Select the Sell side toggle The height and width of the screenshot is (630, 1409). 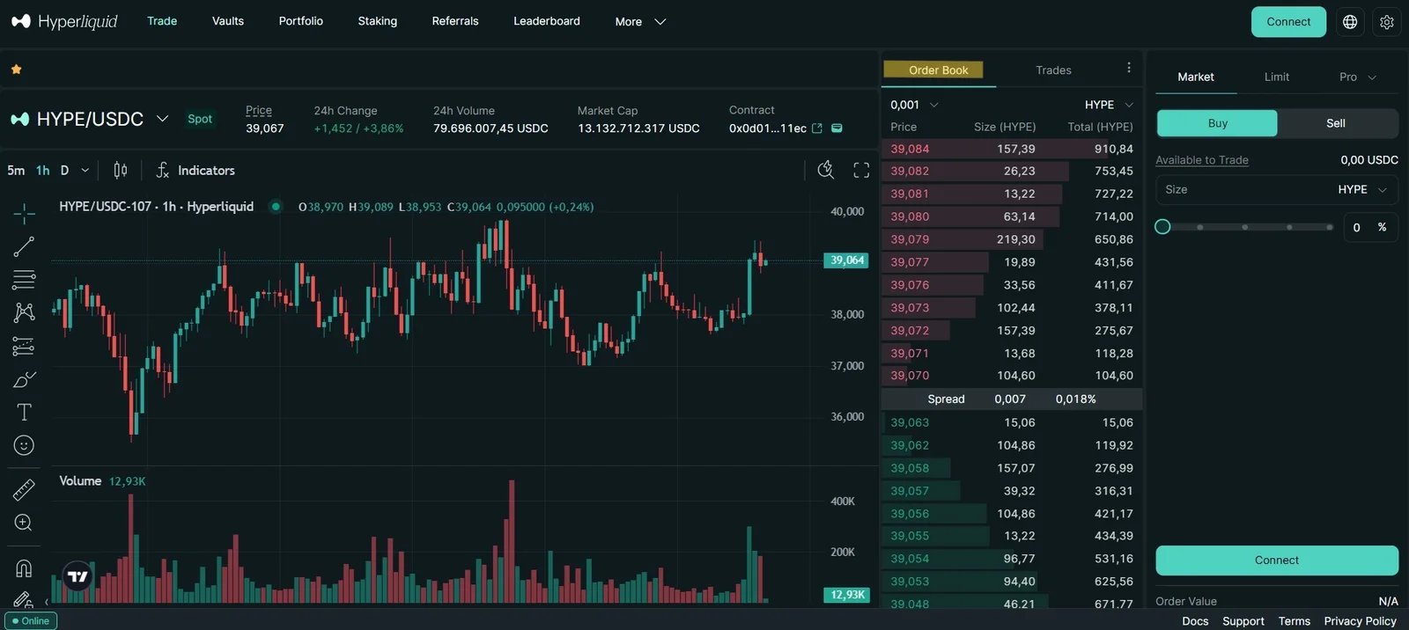(1336, 123)
